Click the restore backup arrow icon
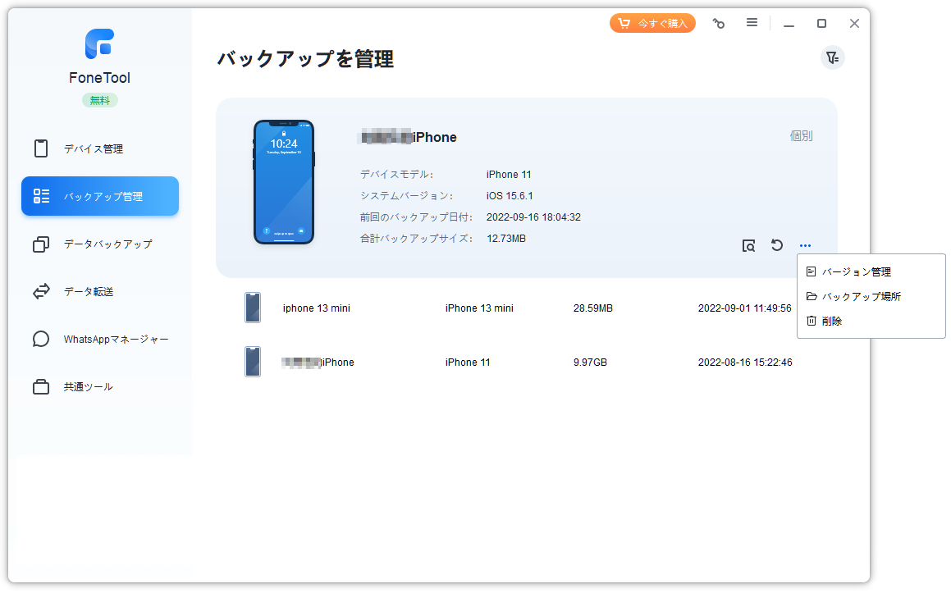This screenshot has width=951, height=593. tap(777, 245)
